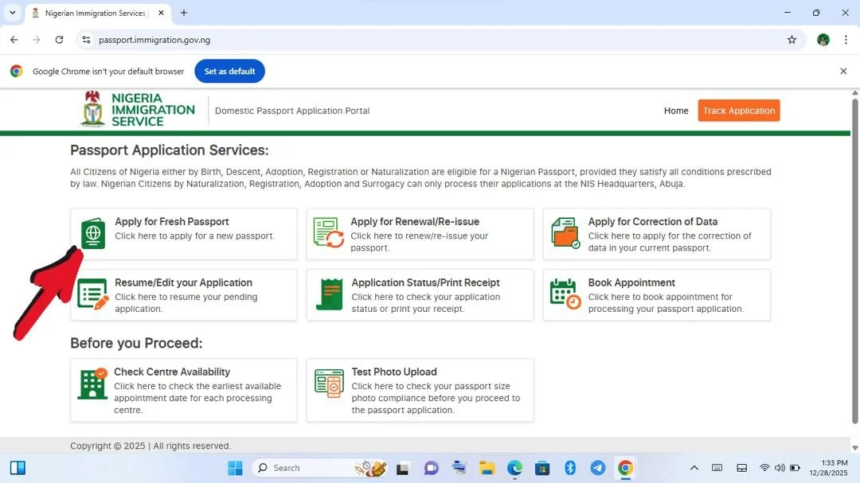Click the Application Status receipt icon
This screenshot has height=483, width=860.
pos(329,294)
